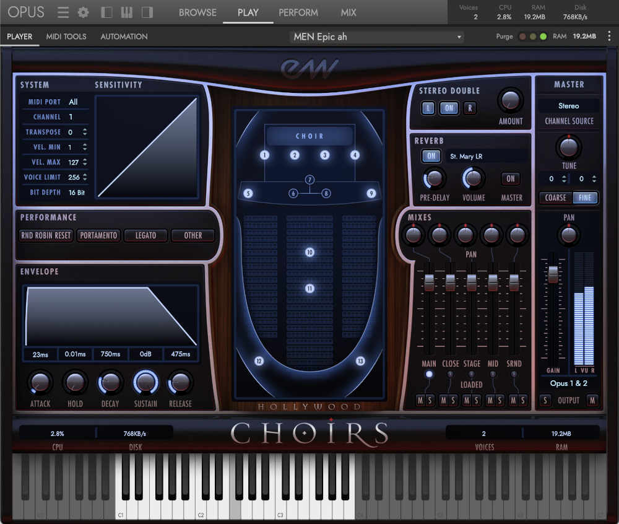Select the right panel view icon
Image resolution: width=619 pixels, height=524 pixels.
(147, 12)
